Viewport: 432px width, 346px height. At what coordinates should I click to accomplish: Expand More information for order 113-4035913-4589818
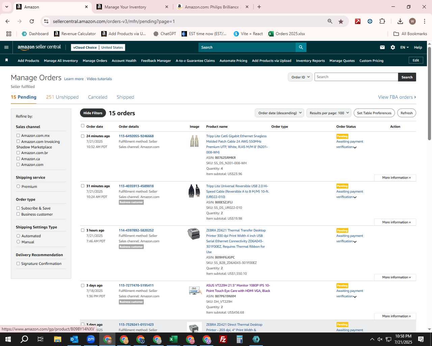pyautogui.click(x=395, y=222)
